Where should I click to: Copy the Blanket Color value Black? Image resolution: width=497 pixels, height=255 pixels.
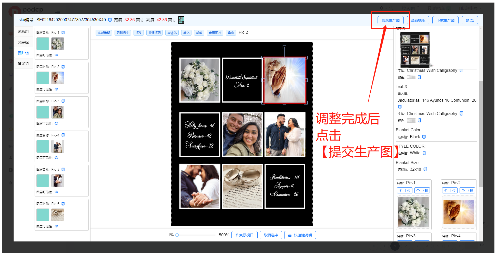click(x=424, y=137)
